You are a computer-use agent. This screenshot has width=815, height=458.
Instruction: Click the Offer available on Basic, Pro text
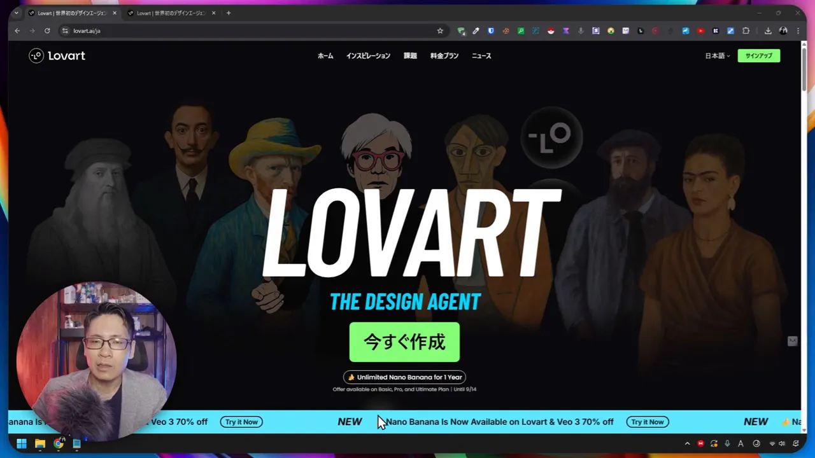point(404,389)
